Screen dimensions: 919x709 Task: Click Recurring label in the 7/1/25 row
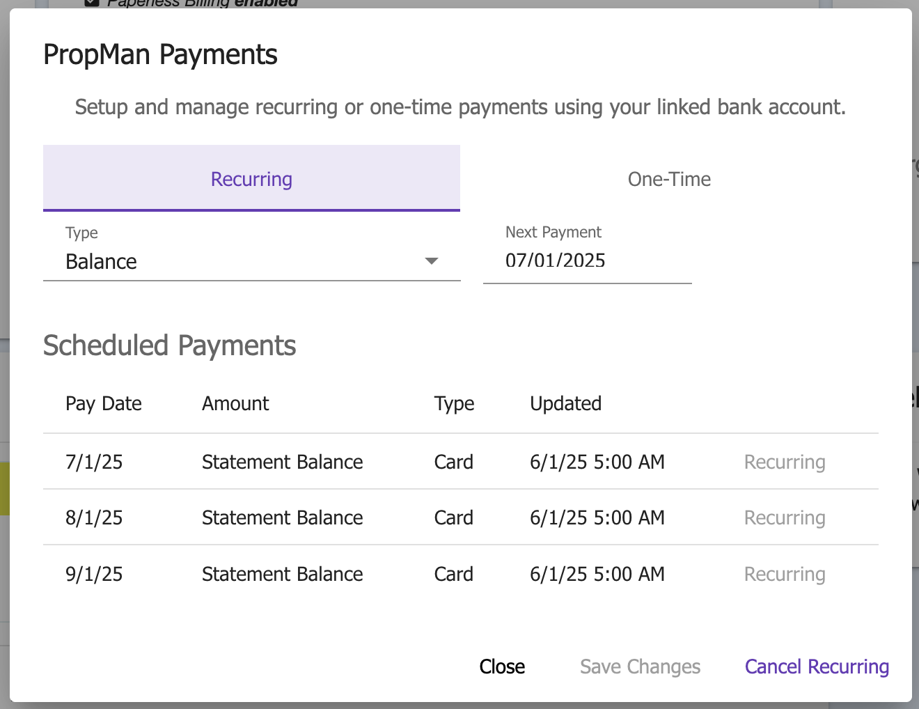coord(785,462)
